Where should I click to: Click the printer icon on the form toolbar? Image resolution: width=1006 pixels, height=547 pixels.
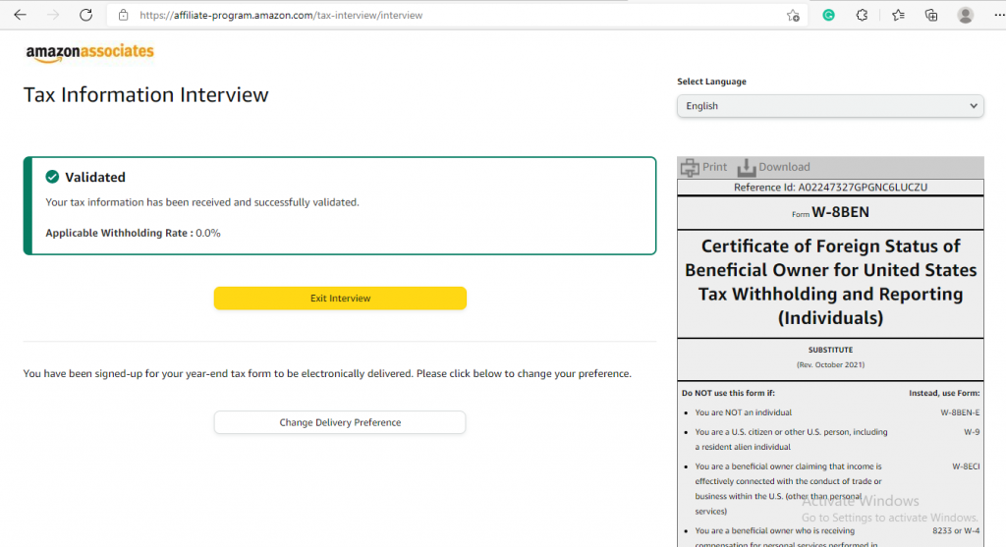(690, 167)
